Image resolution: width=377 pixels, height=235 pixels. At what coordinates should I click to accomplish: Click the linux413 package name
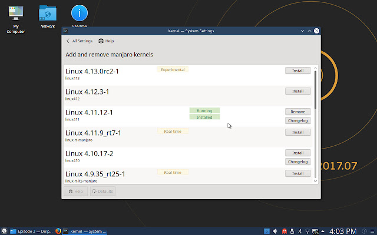click(72, 78)
